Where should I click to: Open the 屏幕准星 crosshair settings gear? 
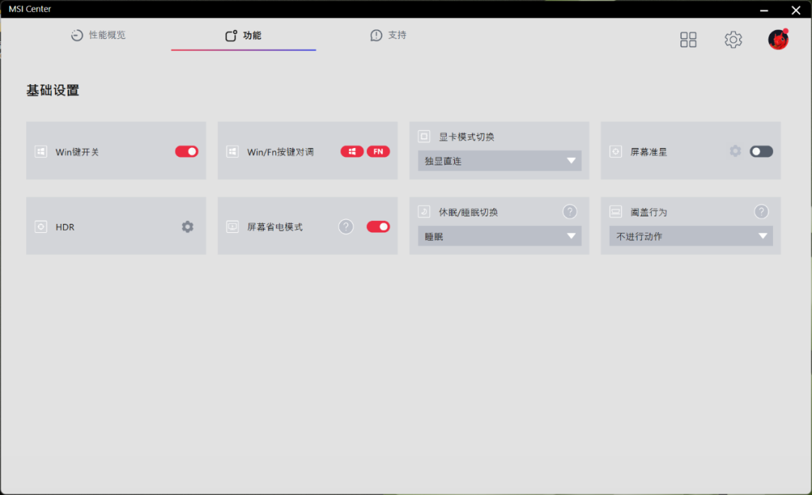pos(735,151)
